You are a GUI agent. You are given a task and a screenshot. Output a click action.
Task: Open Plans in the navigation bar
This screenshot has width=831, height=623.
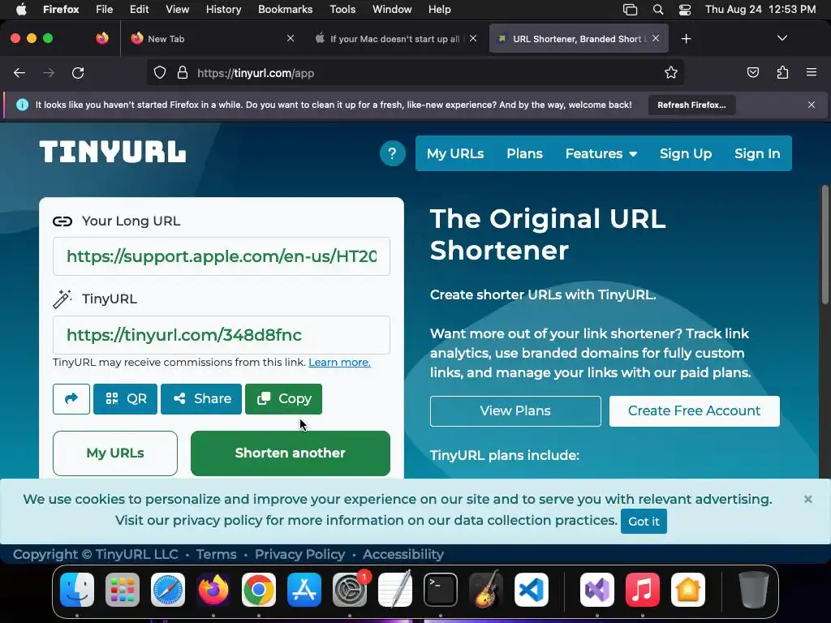click(x=525, y=153)
